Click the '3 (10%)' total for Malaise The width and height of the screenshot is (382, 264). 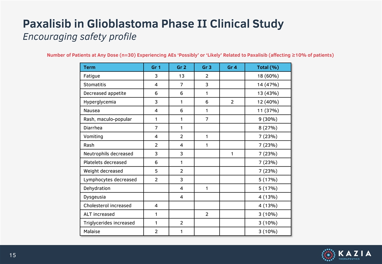268,231
